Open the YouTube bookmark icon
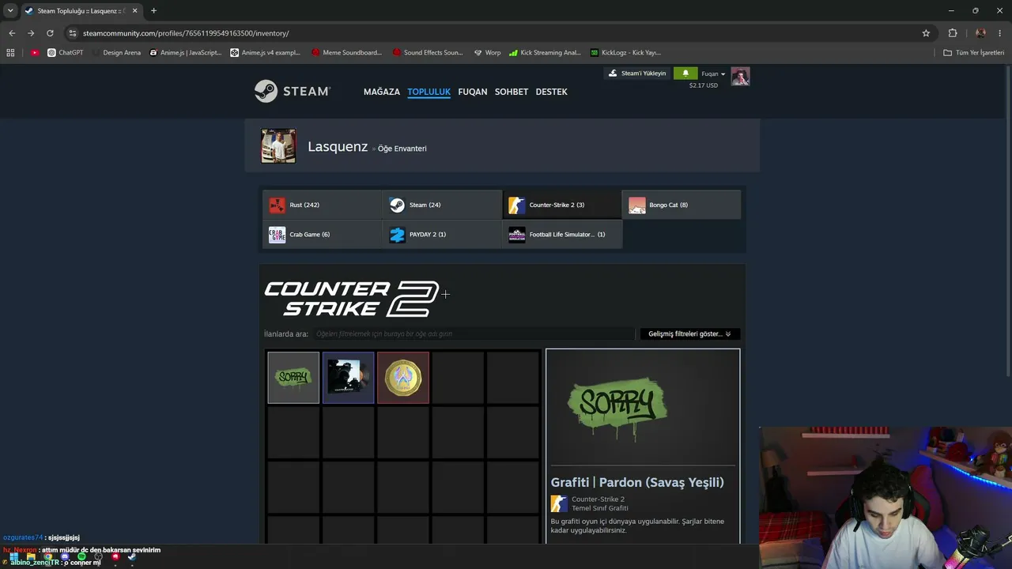The height and width of the screenshot is (569, 1012). pyautogui.click(x=35, y=53)
